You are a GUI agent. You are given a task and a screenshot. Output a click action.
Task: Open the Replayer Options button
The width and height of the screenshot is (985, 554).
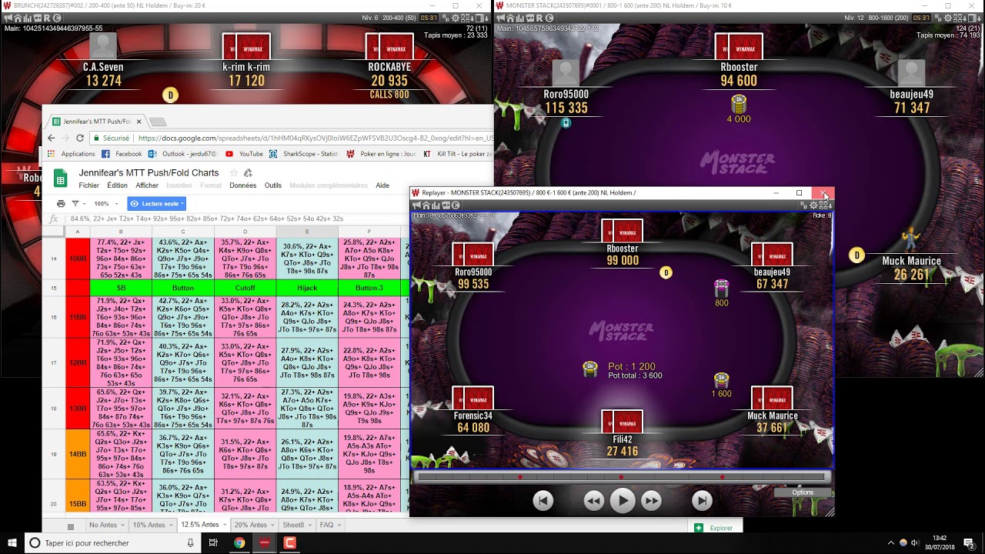pyautogui.click(x=803, y=492)
